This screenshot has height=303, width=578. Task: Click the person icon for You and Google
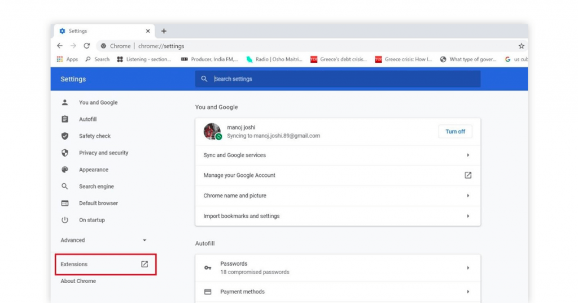[65, 102]
